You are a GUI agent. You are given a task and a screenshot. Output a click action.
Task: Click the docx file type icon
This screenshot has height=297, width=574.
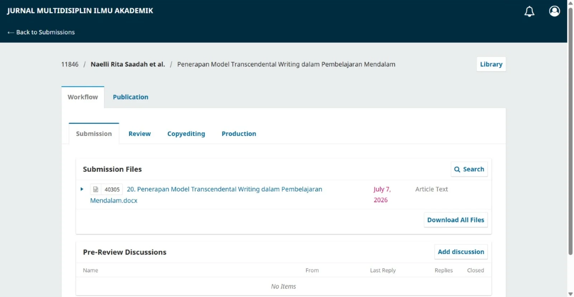[96, 189]
